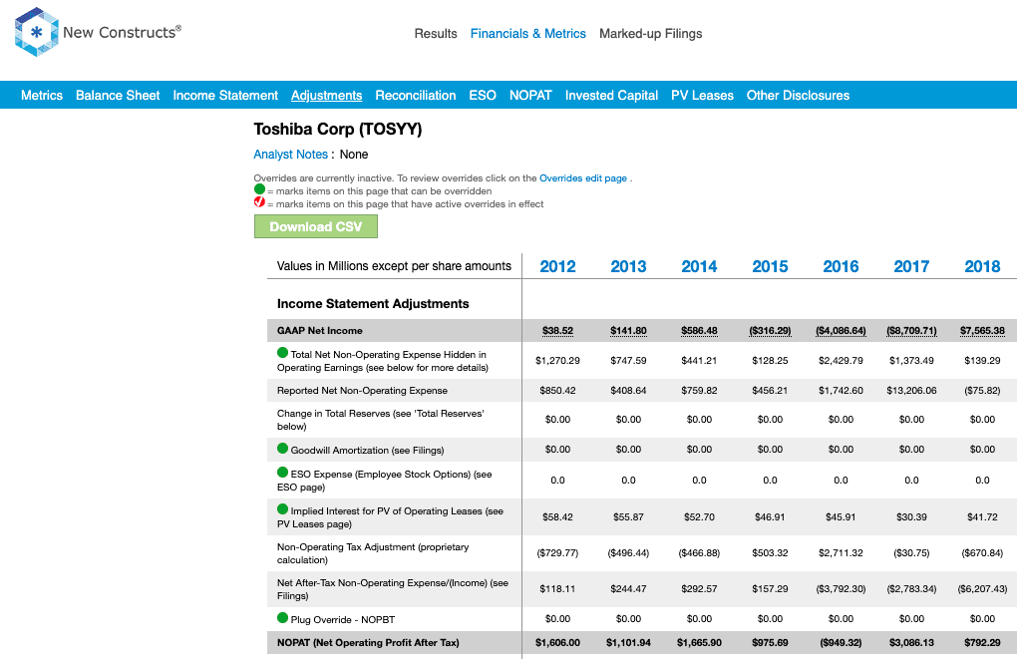Click Non-Operating Tax Adjustment value $2,711.32
1017x659 pixels.
point(841,553)
